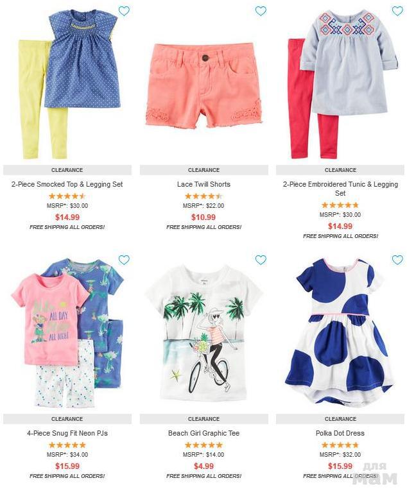
Task: Click the star rating under Lace Twill Shorts
Action: (x=203, y=196)
